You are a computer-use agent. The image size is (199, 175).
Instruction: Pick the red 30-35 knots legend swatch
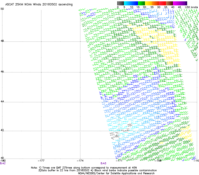tap(162, 3)
